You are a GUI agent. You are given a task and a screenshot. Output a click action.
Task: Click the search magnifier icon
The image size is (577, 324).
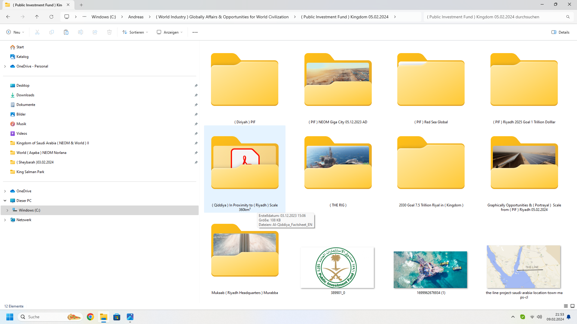point(568,17)
